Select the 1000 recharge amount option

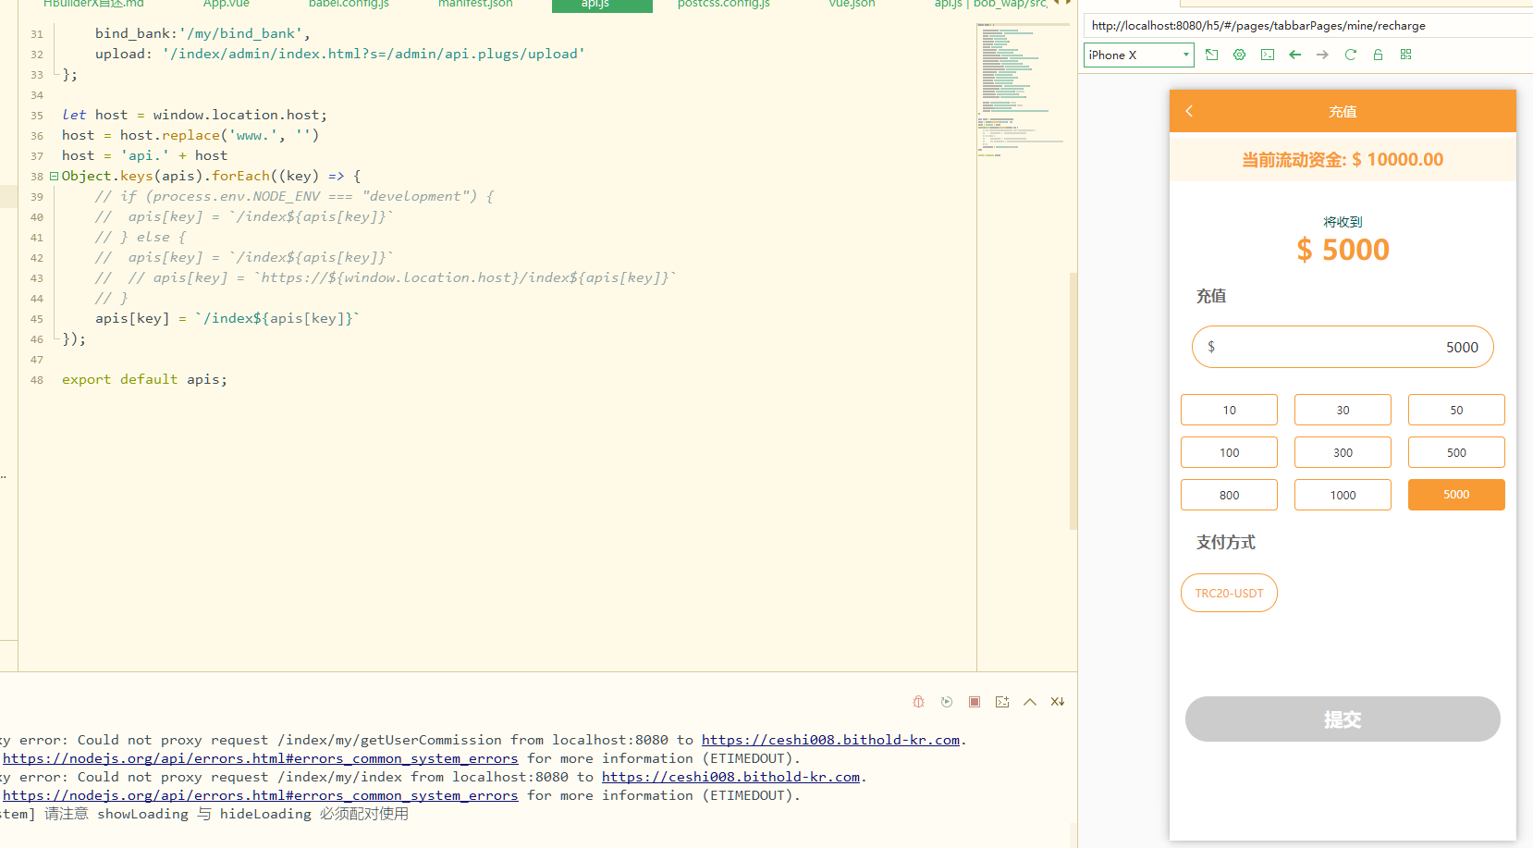coord(1343,495)
